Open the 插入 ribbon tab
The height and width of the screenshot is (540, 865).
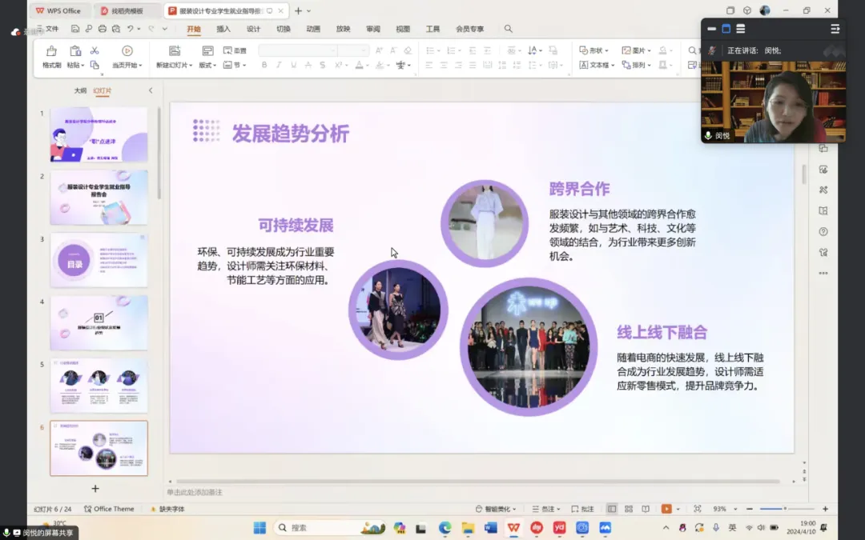(x=223, y=29)
